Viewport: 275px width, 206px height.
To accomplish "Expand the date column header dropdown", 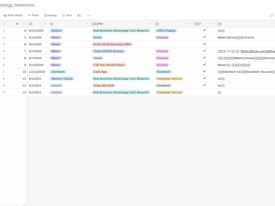I will click(45, 24).
